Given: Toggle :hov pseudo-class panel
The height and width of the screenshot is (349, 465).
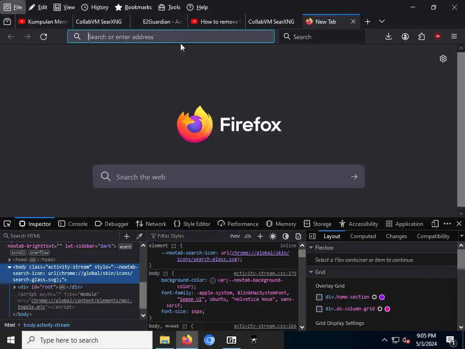Looking at the screenshot, I should [x=234, y=236].
